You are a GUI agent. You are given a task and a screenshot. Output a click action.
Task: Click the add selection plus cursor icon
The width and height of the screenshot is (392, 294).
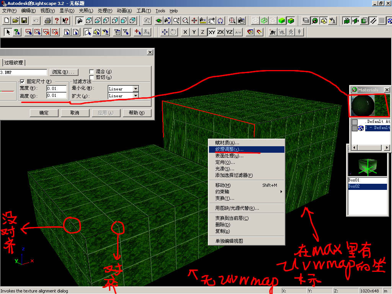pyautogui.click(x=138, y=32)
